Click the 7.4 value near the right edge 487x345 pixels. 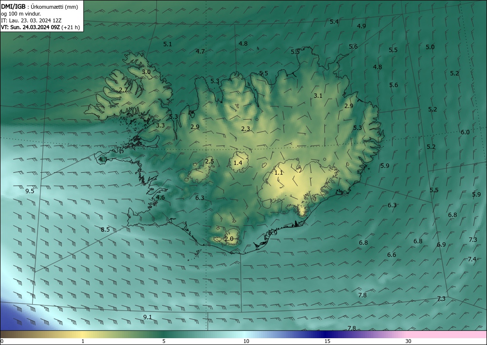click(x=472, y=259)
